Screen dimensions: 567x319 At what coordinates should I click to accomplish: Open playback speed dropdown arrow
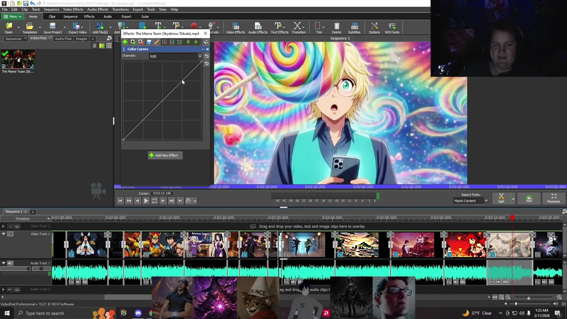coord(195,201)
